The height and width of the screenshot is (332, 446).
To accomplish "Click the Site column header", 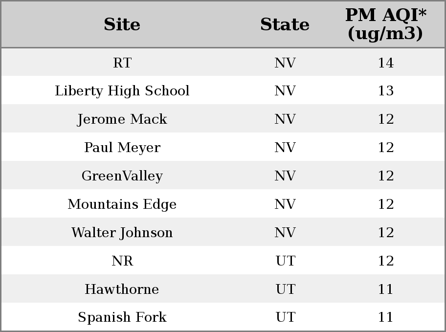I will 122,24.
